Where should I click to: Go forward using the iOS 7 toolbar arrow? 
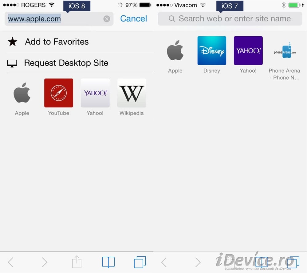[198, 262]
